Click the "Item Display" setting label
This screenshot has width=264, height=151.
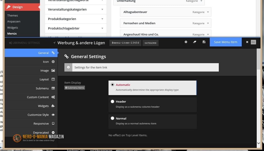click(72, 83)
